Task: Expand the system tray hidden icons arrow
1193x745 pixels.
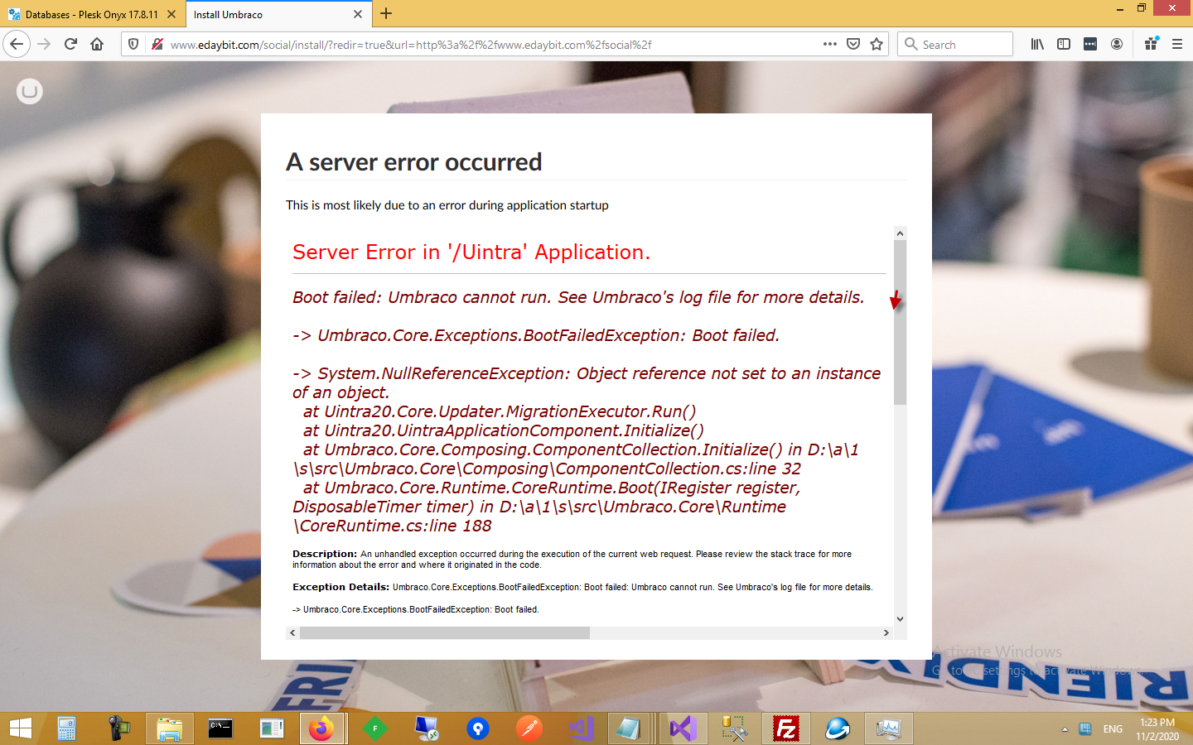Action: 1064,728
